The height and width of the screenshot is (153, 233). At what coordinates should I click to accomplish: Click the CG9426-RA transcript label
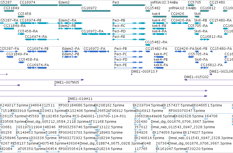tap(181, 20)
